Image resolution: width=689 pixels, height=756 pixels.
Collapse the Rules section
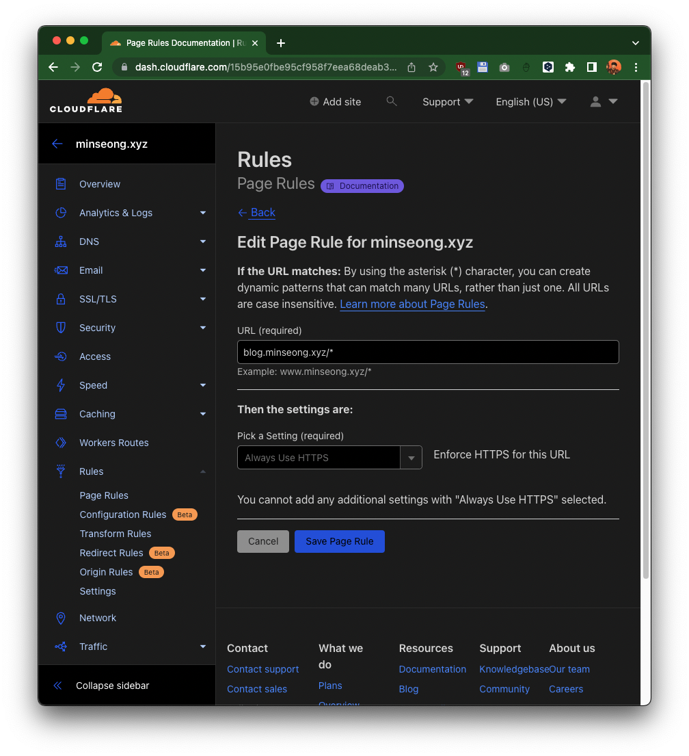point(203,471)
